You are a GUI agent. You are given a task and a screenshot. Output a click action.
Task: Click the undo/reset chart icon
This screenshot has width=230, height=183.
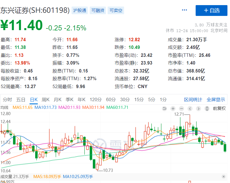pyautogui.click(x=164, y=109)
